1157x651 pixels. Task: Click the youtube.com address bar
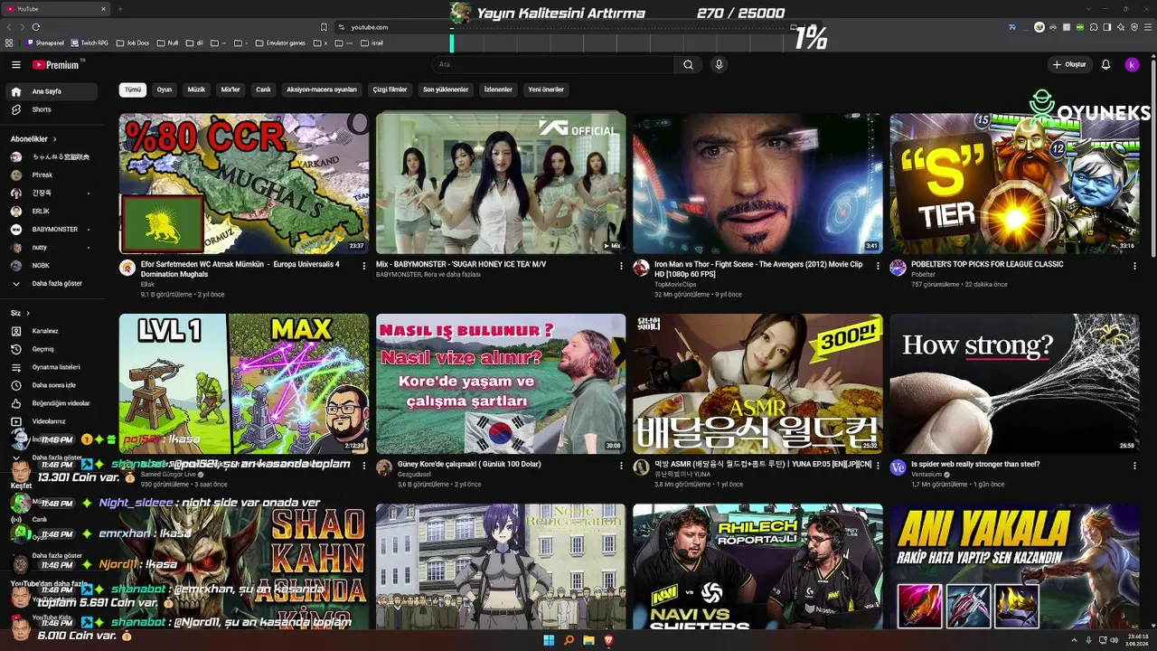tap(560, 27)
